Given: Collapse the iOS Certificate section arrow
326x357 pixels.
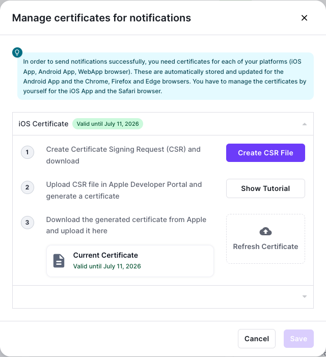Looking at the screenshot, I should pos(304,124).
